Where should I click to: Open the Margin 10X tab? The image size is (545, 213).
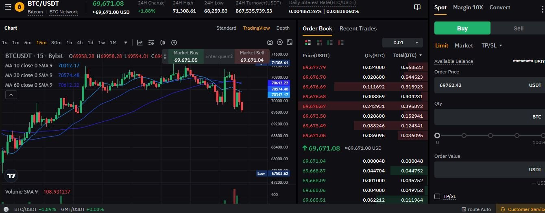click(468, 7)
